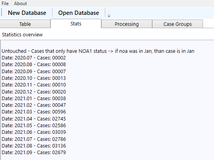This screenshot has width=214, height=160.
Task: Select the Stats tab
Action: coord(76,24)
